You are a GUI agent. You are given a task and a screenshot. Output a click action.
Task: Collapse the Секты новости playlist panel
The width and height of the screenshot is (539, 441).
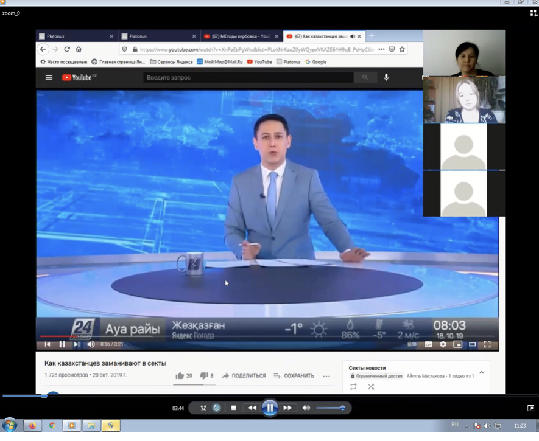coord(482,372)
